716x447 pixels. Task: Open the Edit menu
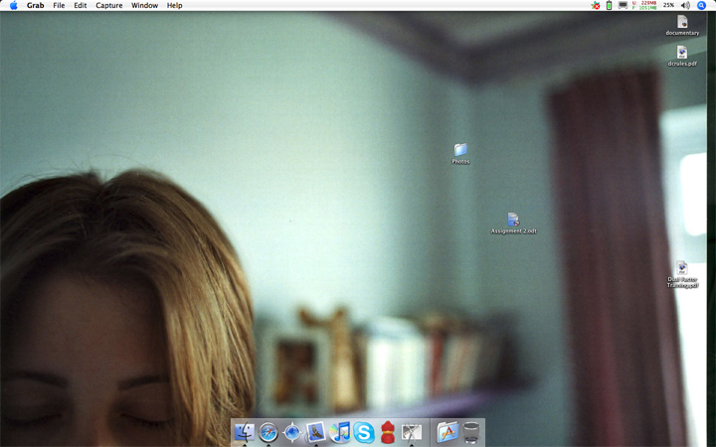tap(81, 6)
